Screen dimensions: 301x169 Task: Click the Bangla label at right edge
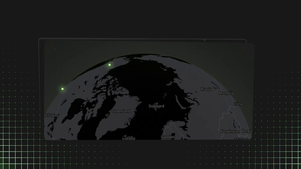tap(247, 131)
